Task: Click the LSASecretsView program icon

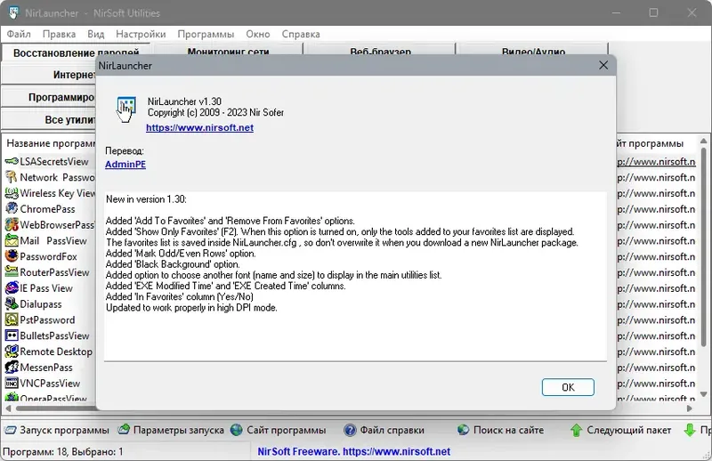Action: click(12, 162)
